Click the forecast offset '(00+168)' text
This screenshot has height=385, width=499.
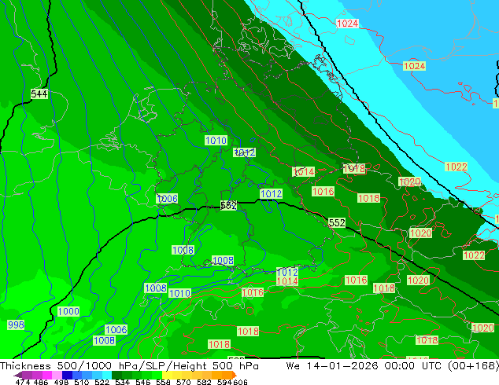click(x=473, y=366)
